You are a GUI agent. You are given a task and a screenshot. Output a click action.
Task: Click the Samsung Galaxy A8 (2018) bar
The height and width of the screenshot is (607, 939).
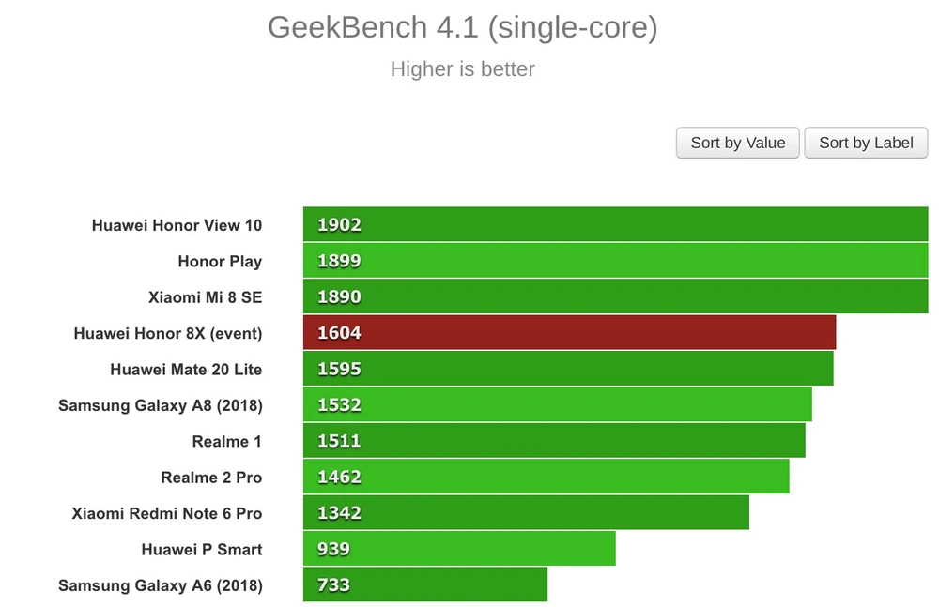557,404
